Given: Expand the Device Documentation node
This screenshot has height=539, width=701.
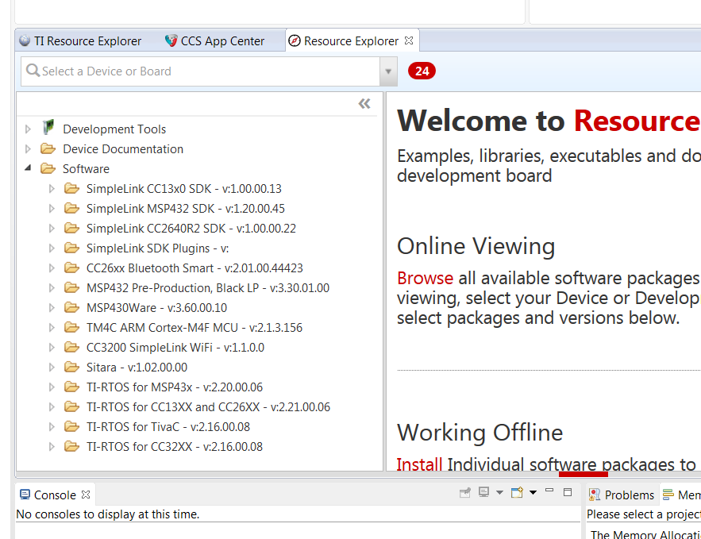Looking at the screenshot, I should tap(28, 148).
